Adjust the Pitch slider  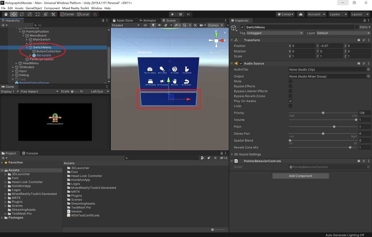(x=323, y=127)
